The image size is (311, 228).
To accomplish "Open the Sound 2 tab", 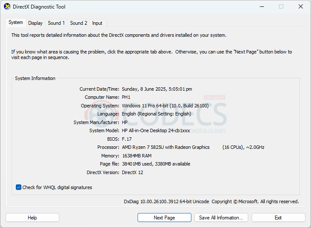I will pos(79,23).
